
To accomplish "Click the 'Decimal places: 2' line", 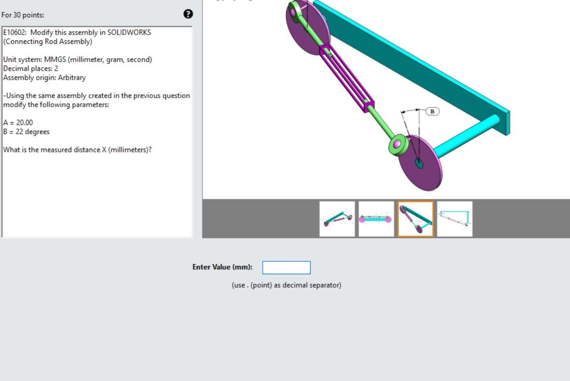I will click(x=30, y=68).
